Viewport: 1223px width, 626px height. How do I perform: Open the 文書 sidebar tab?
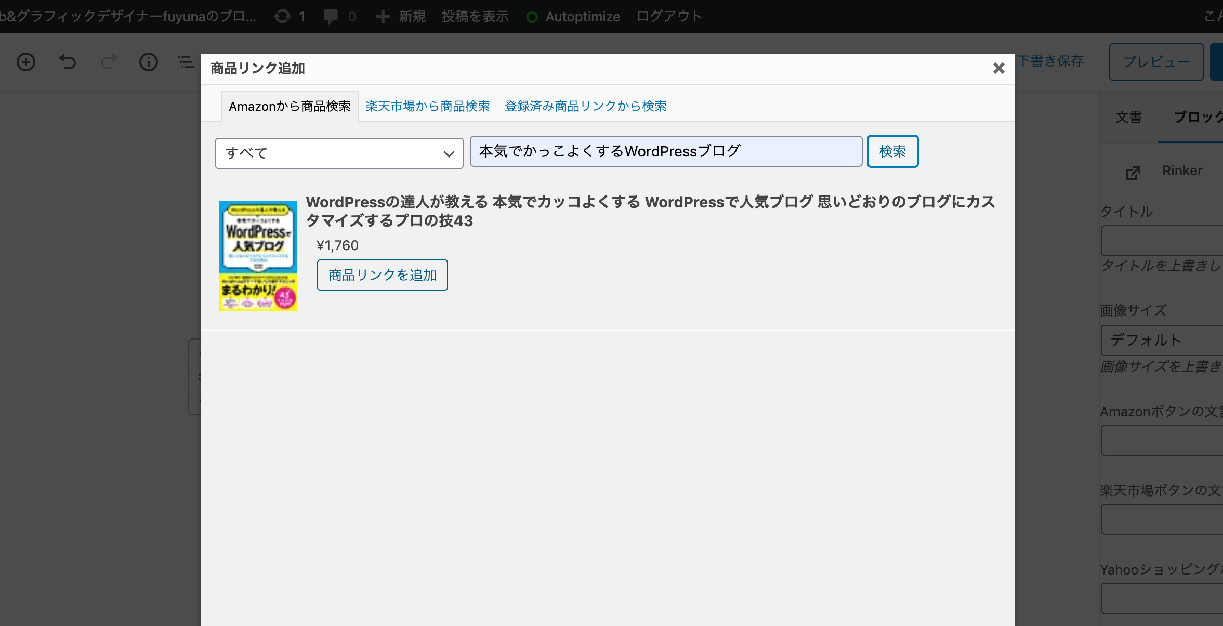pos(1129,117)
